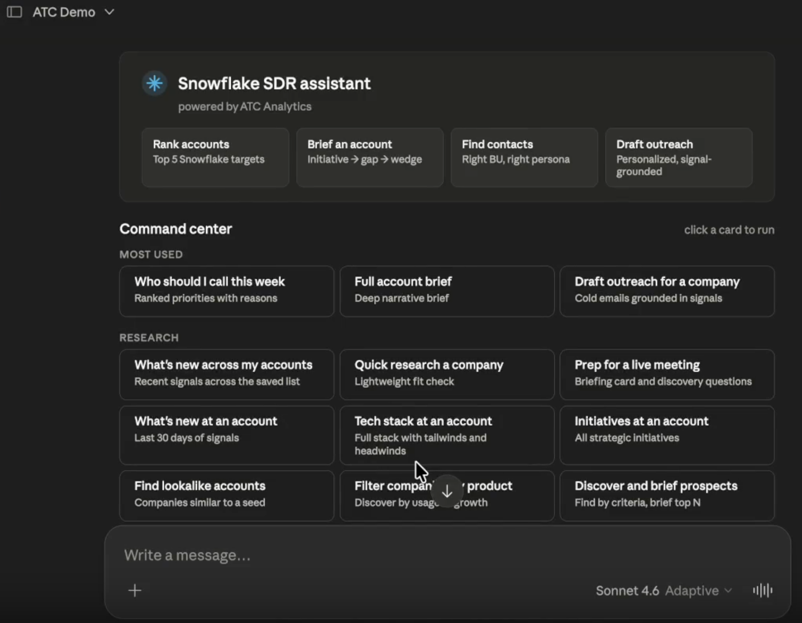Click the Command center heading
This screenshot has height=623, width=802.
[175, 229]
